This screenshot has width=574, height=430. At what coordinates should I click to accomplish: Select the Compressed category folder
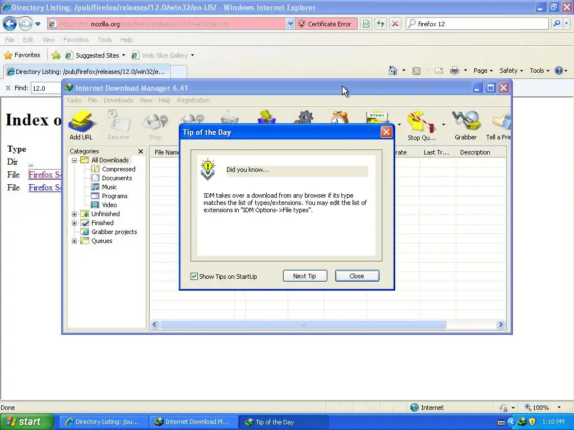tap(118, 169)
